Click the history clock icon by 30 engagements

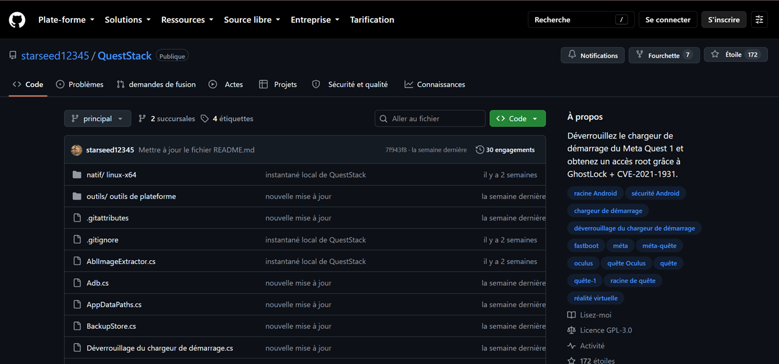[x=480, y=149]
